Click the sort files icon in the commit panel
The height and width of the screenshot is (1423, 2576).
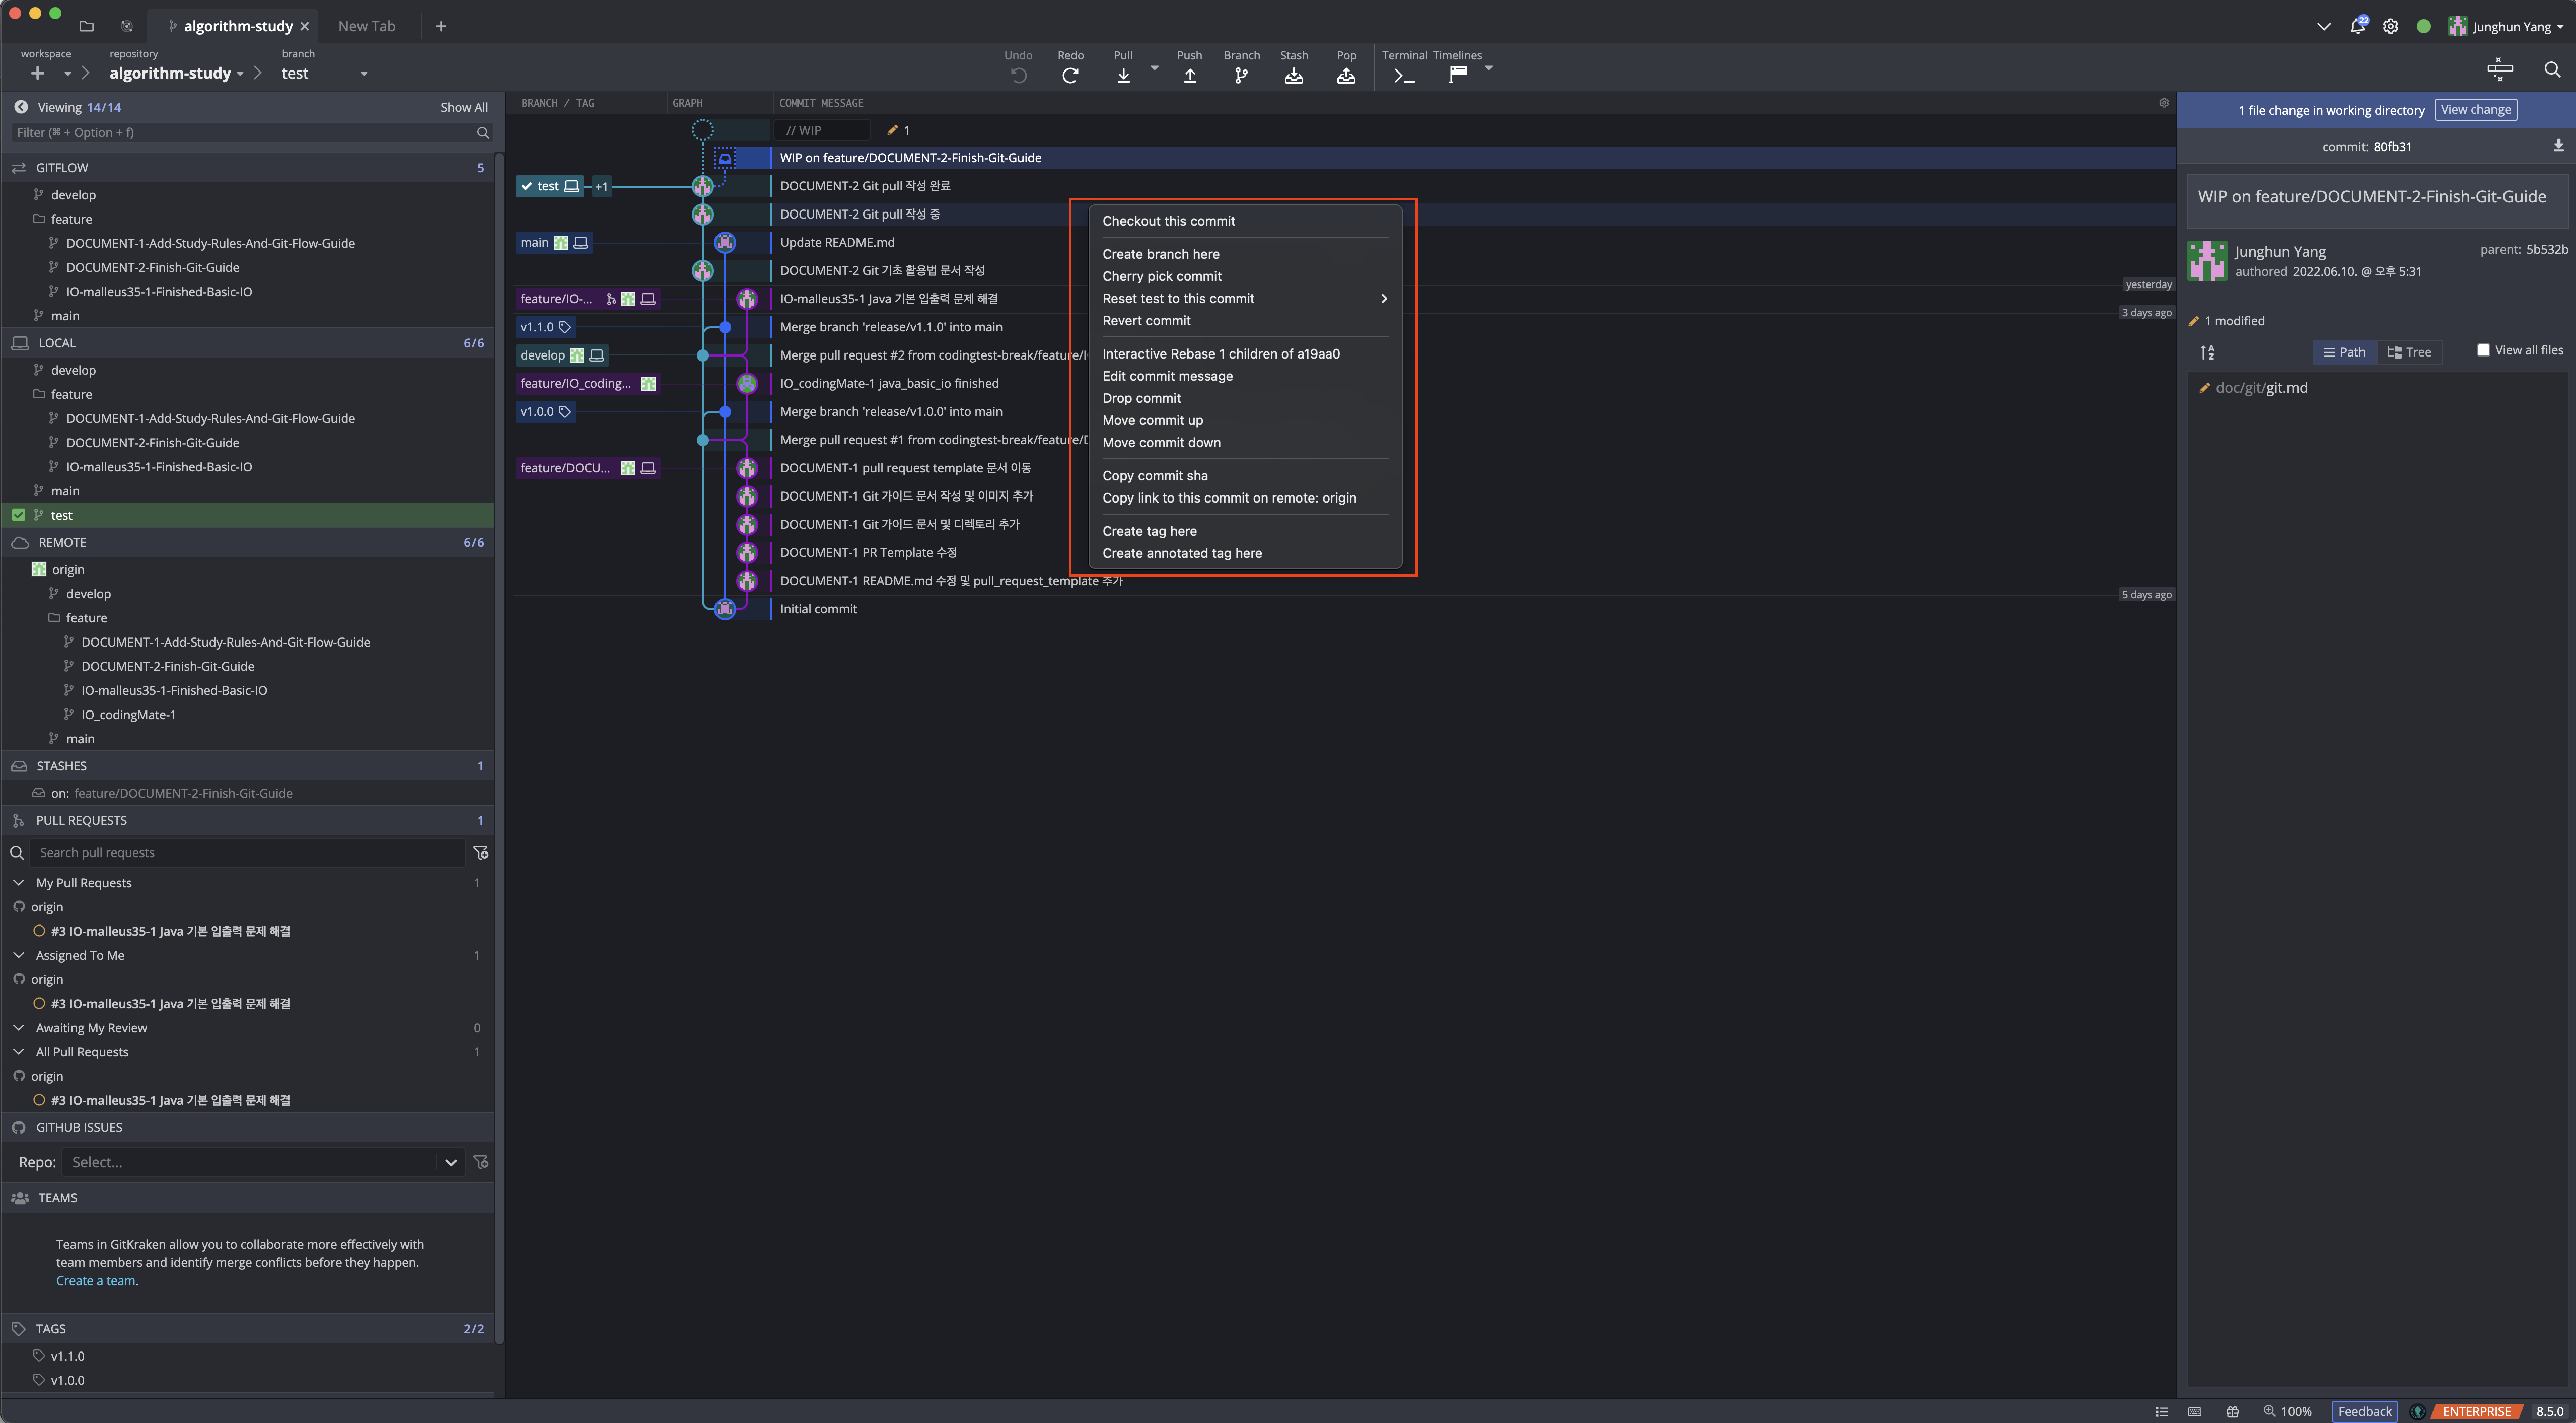pos(2207,352)
